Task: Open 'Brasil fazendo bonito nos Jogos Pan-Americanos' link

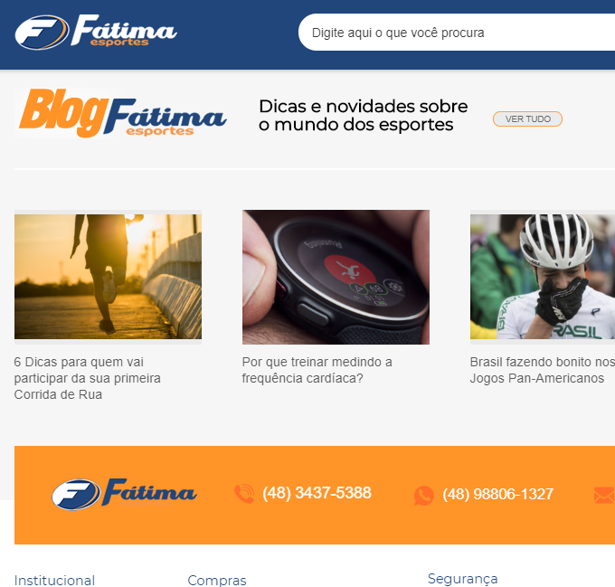Action: pos(543,370)
